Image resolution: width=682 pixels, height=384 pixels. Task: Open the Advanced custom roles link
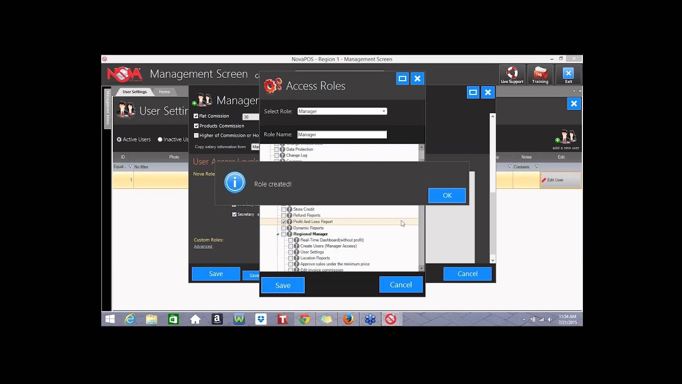click(203, 246)
